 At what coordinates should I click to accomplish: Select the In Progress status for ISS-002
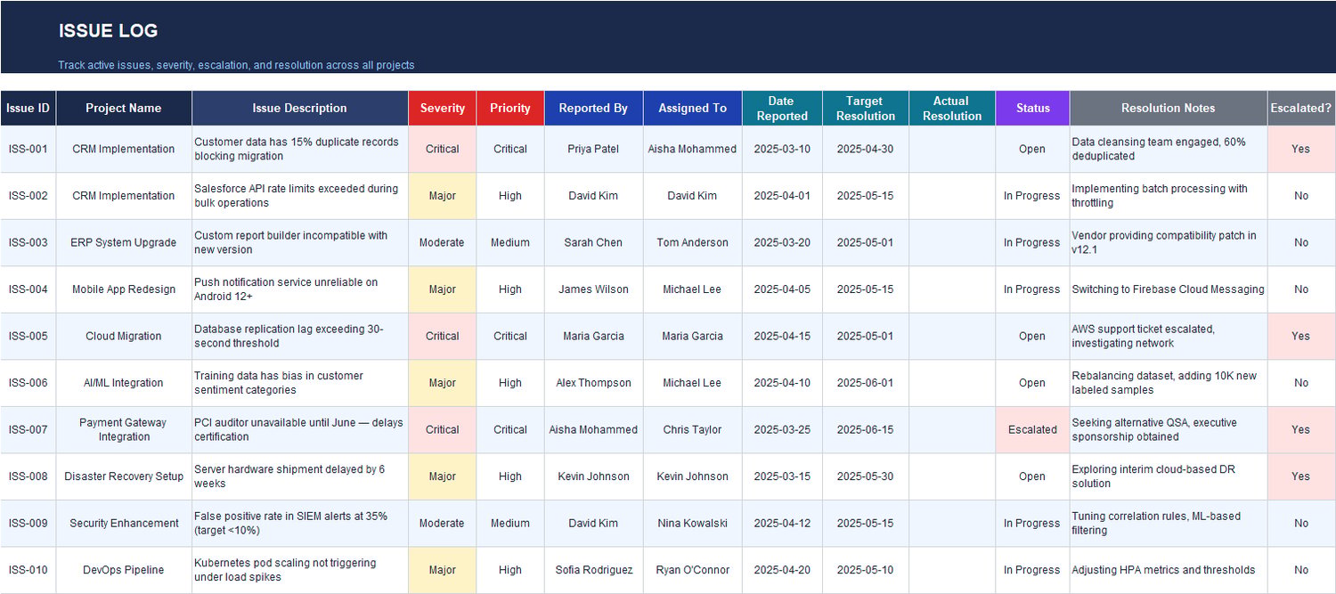click(x=1032, y=196)
